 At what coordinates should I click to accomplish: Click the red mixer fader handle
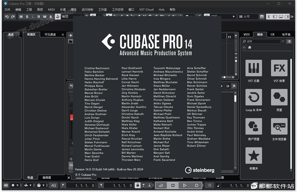tap(71, 117)
